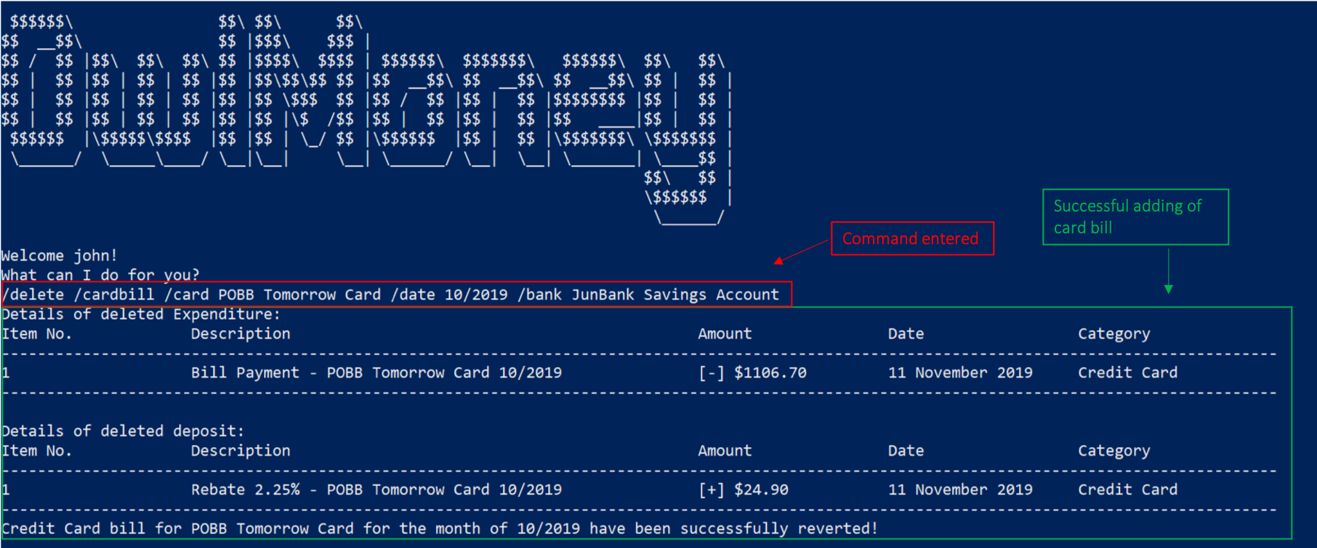The width and height of the screenshot is (1317, 548).
Task: Click the Description header in the deposit table
Action: 240,451
